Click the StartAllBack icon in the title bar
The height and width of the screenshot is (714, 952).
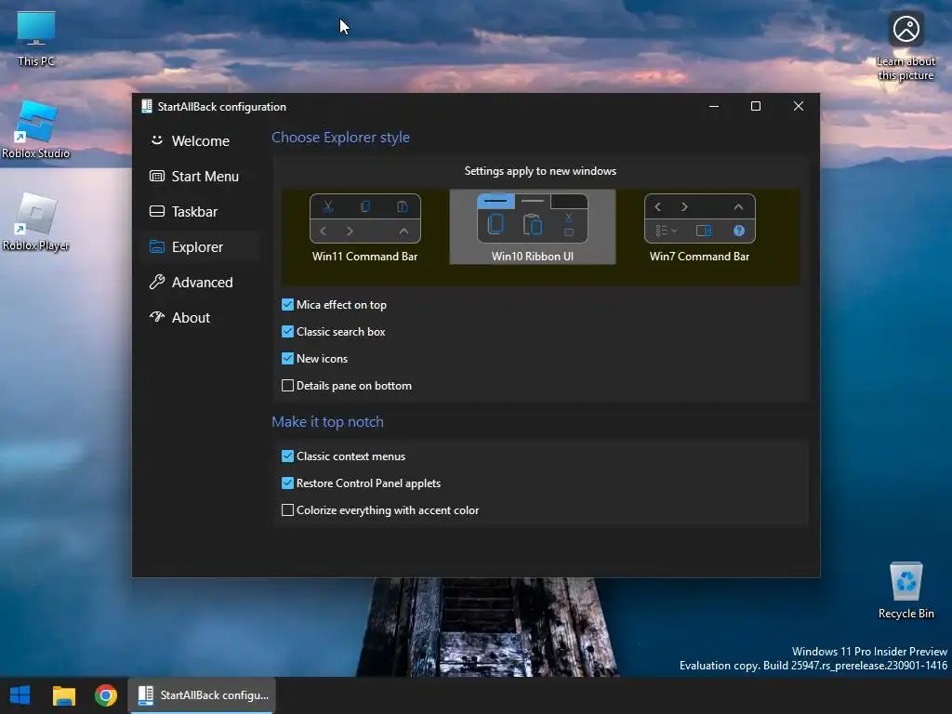pos(146,106)
